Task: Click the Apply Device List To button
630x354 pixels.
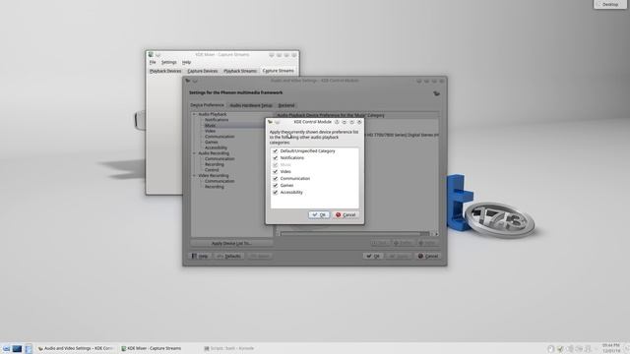Action: point(231,243)
